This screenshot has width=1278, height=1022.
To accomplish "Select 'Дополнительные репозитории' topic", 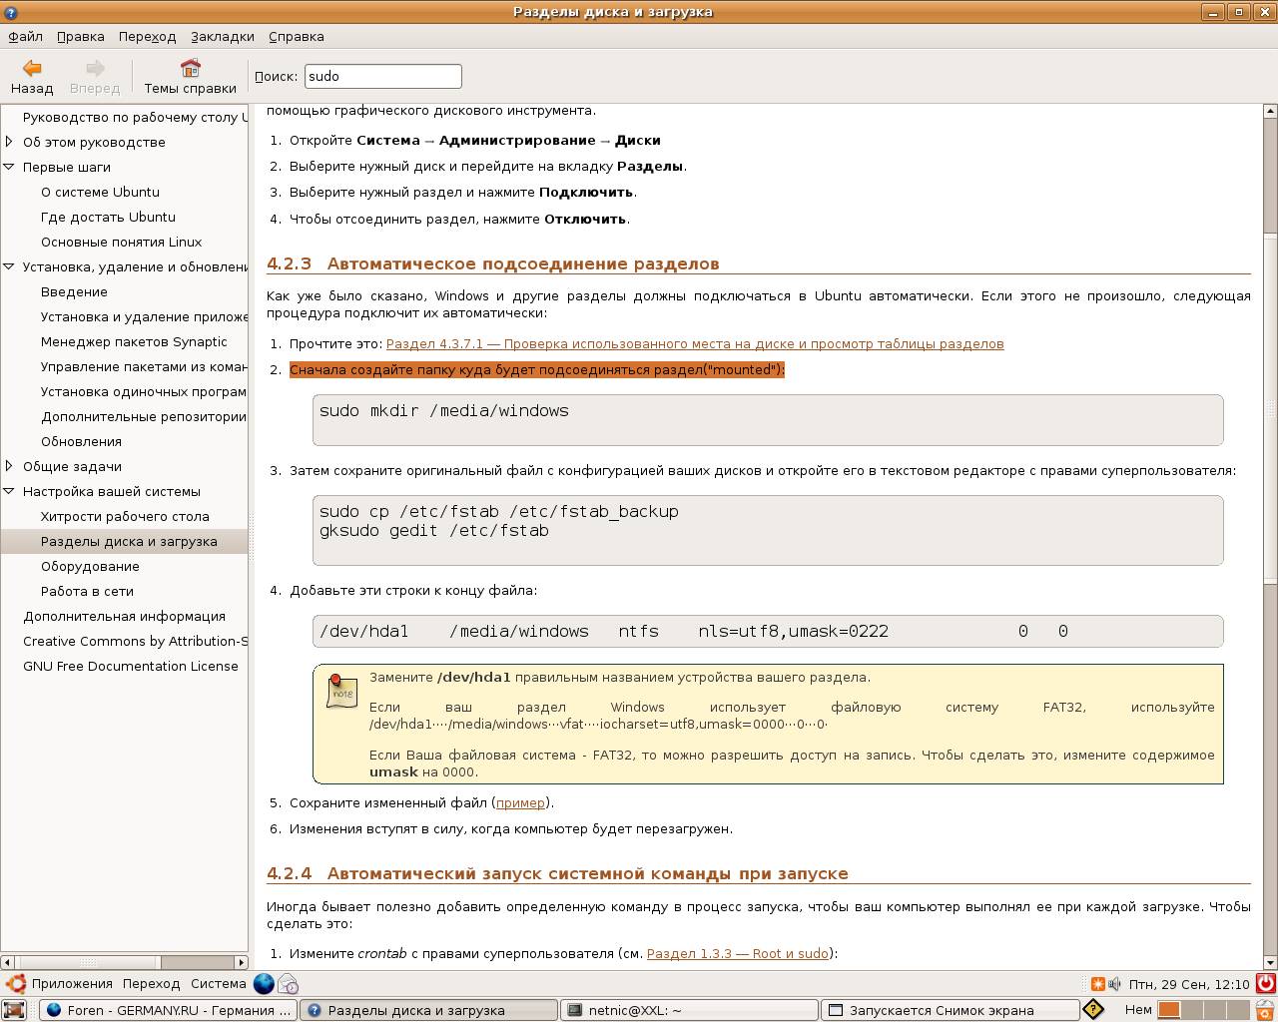I will pyautogui.click(x=144, y=416).
